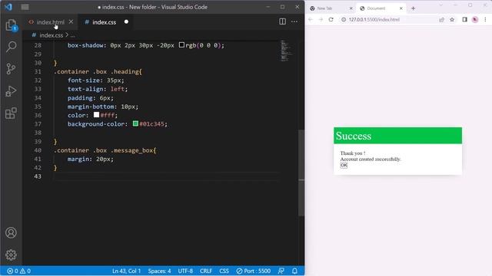Open the Extensions view
The image size is (492, 276).
point(11,113)
